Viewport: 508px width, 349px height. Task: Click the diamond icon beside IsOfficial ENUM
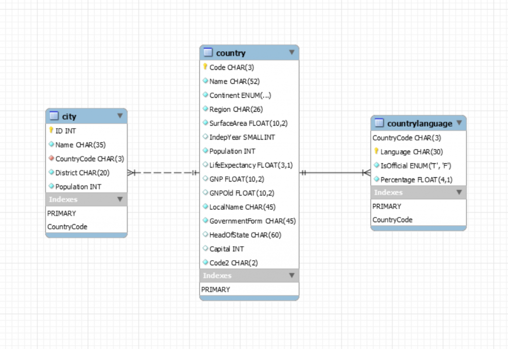click(376, 165)
